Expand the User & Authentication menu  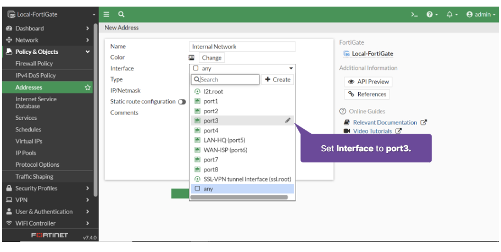[48, 212]
